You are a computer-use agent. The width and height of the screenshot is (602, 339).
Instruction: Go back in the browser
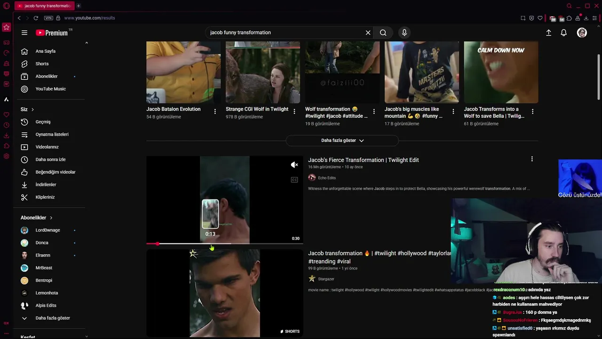tap(19, 18)
